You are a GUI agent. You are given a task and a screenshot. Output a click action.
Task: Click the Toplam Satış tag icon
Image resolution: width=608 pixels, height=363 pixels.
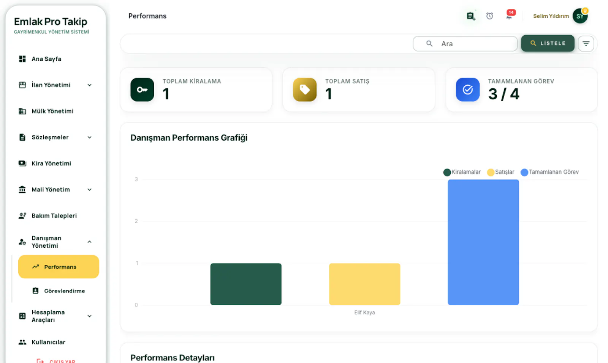pos(305,90)
